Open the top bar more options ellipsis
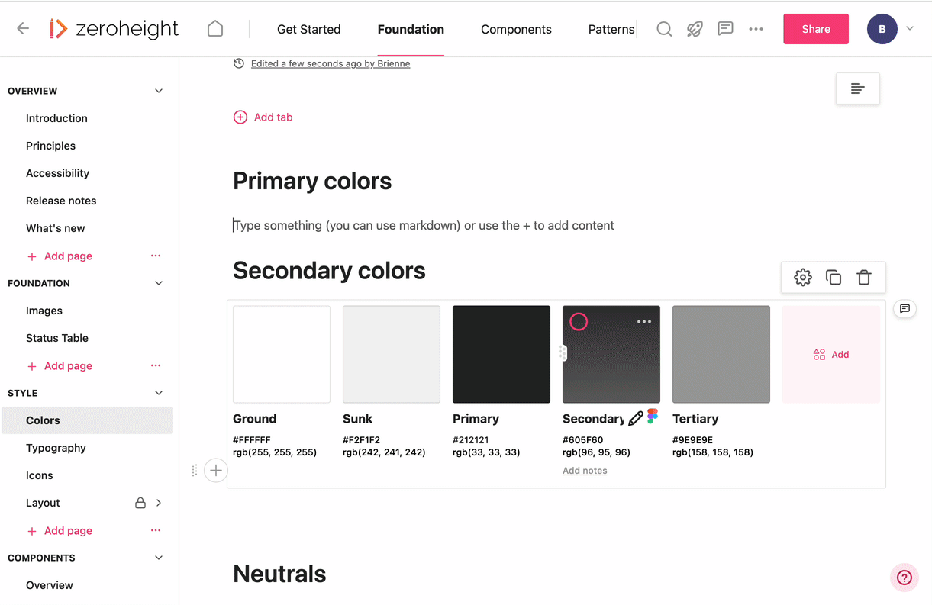The height and width of the screenshot is (605, 932). (x=756, y=29)
